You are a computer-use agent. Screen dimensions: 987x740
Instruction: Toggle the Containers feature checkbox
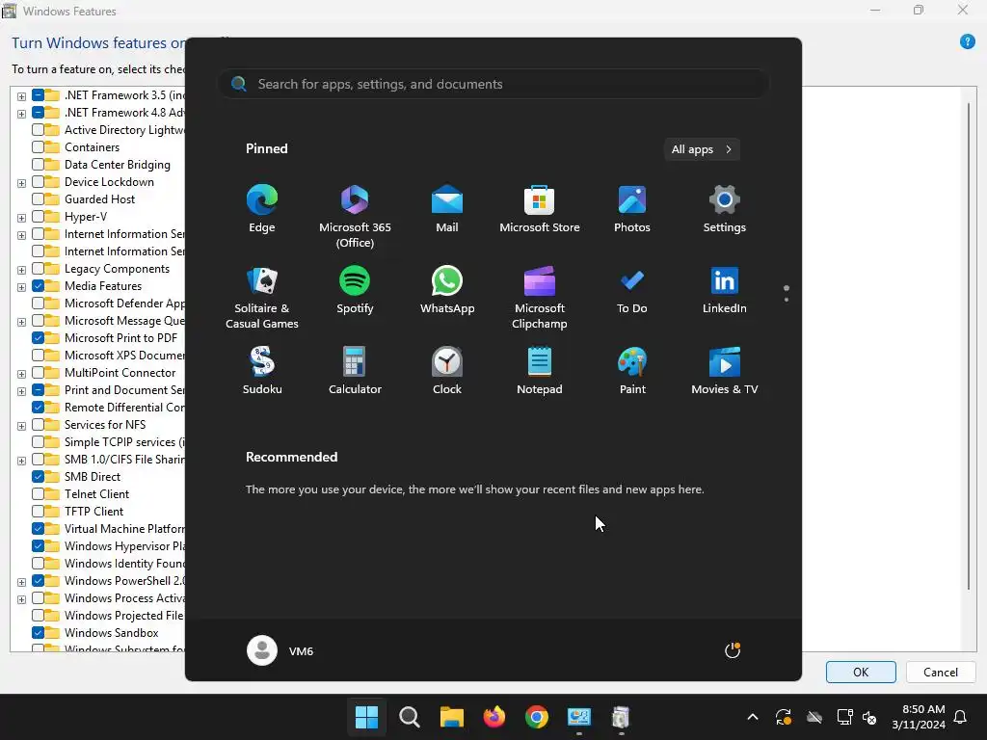pyautogui.click(x=38, y=146)
